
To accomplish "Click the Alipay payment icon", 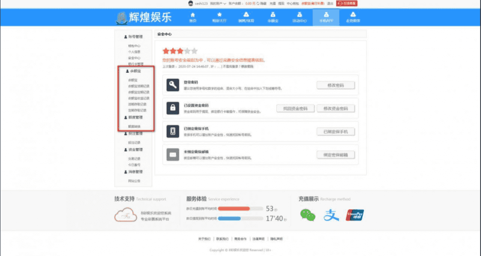I will [331, 215].
